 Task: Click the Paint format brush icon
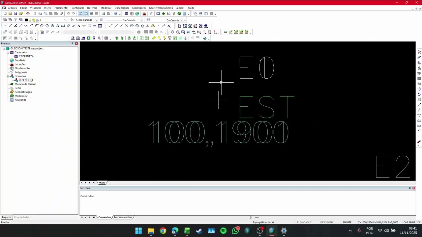pos(61,13)
